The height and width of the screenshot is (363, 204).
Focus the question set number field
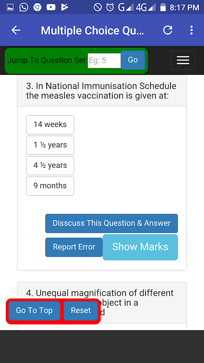tap(104, 60)
